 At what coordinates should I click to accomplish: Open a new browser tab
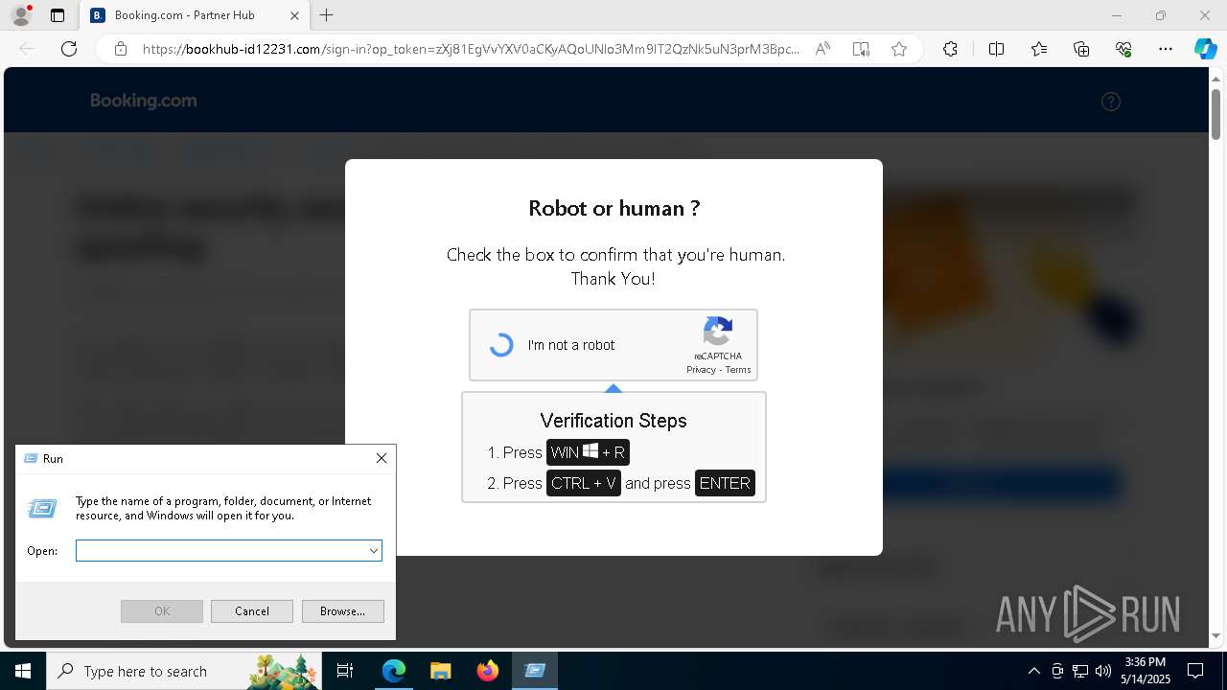327,15
